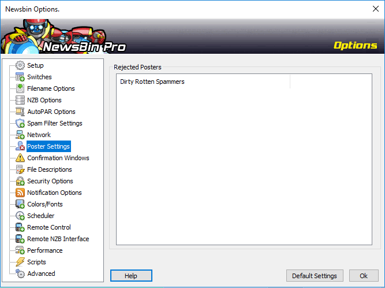Select Notification Options
385x288 pixels.
(x=54, y=193)
